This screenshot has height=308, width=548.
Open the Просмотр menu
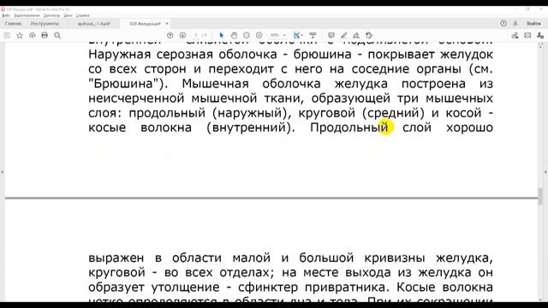(x=51, y=15)
